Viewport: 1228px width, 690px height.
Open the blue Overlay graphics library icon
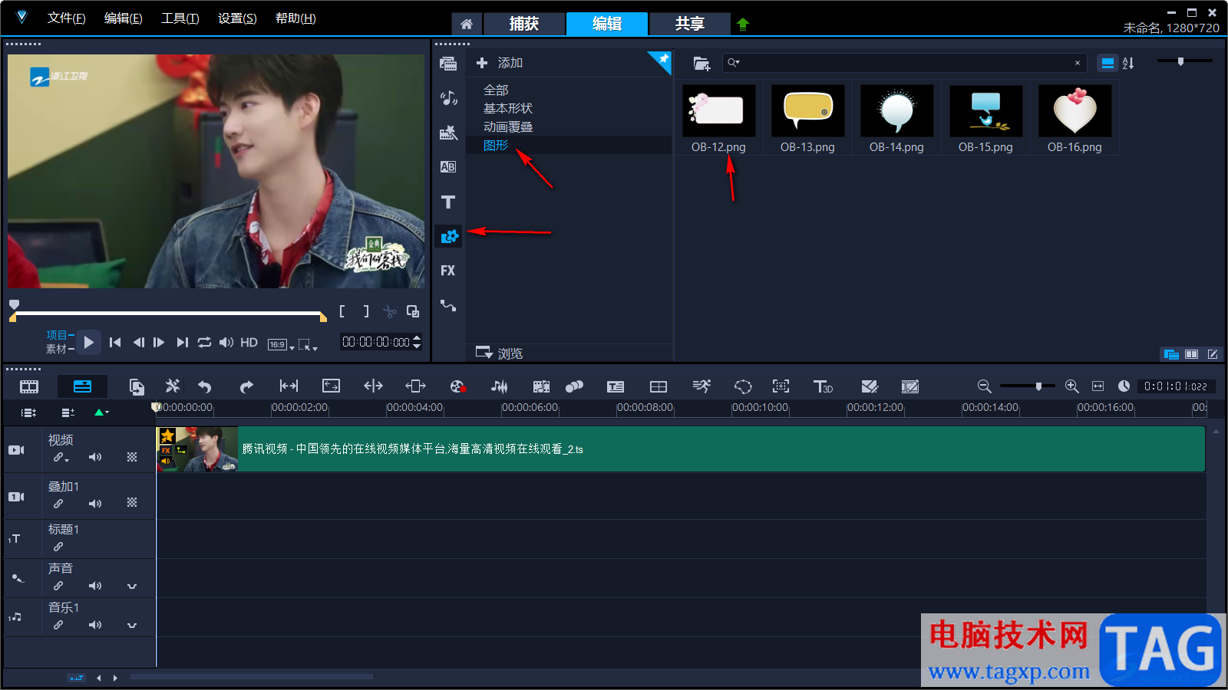[x=449, y=236]
